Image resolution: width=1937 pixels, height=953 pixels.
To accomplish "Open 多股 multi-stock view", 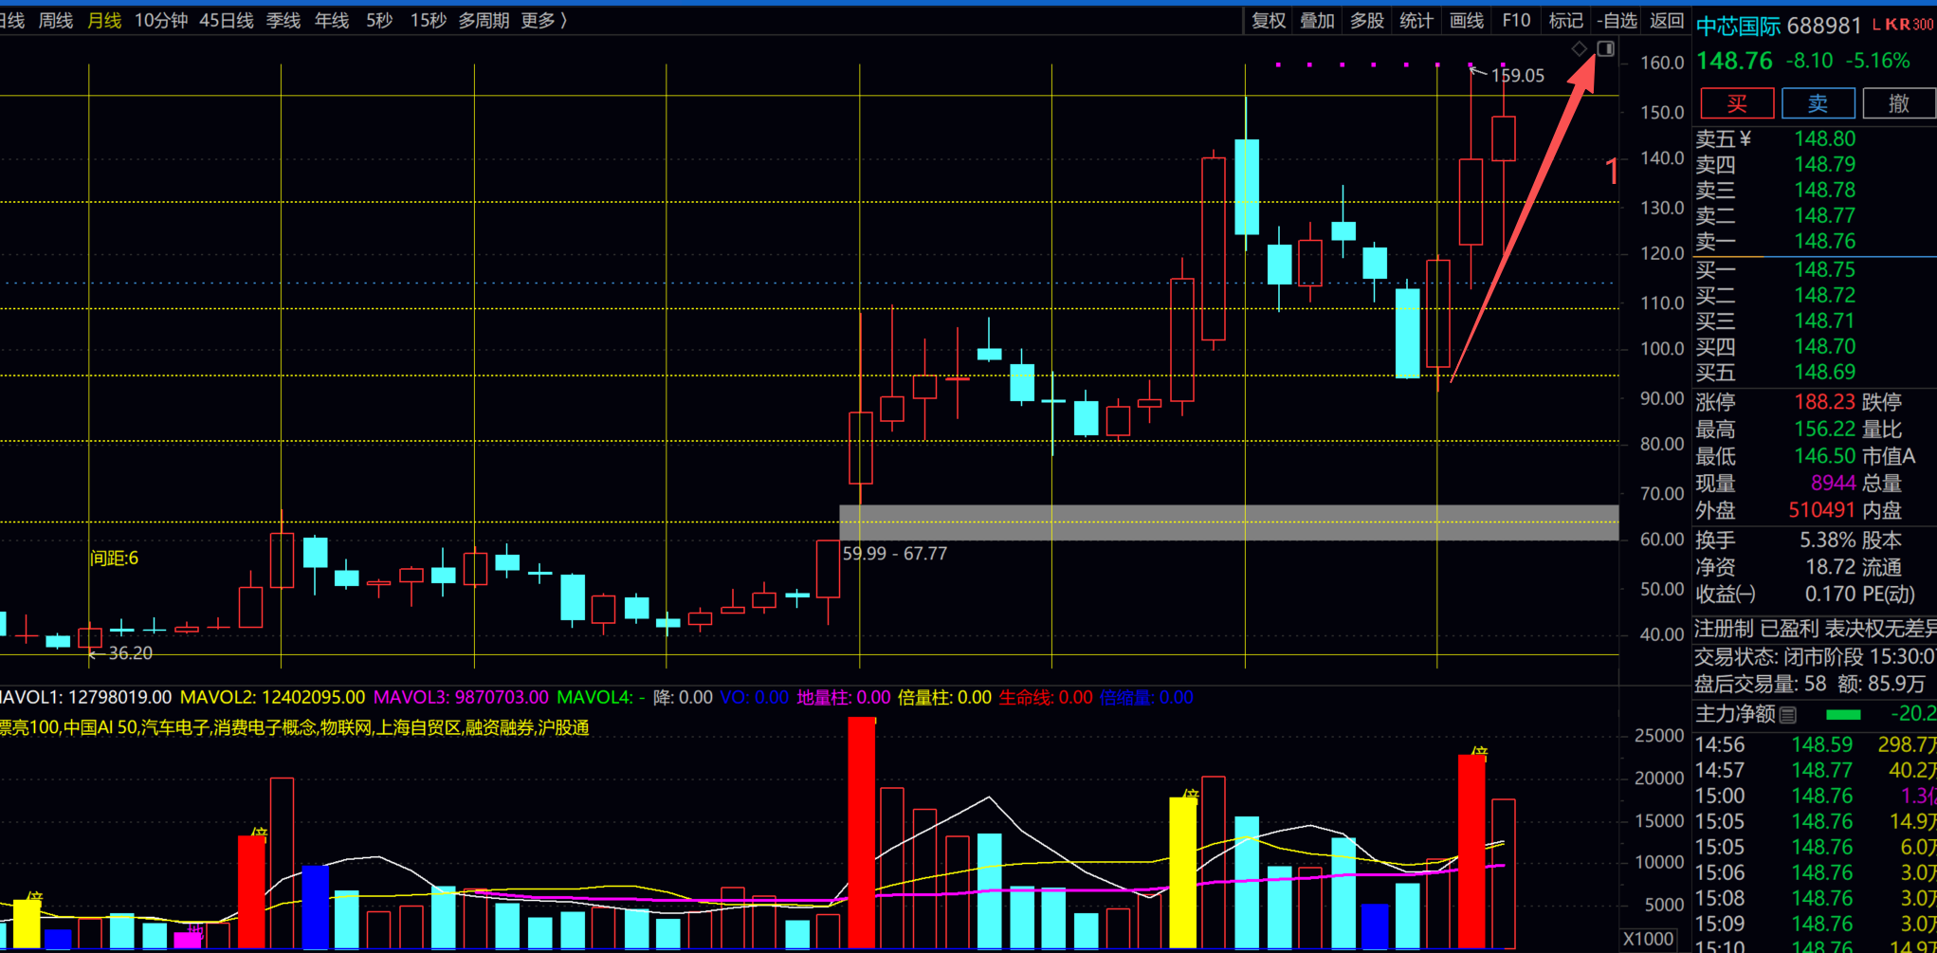I will [1367, 20].
